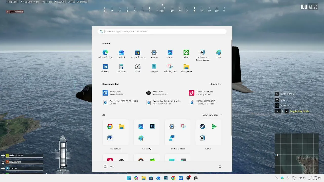Screen dimensions: 324x182
Task: Open Google Play Games in Games category
Action: pos(214,127)
